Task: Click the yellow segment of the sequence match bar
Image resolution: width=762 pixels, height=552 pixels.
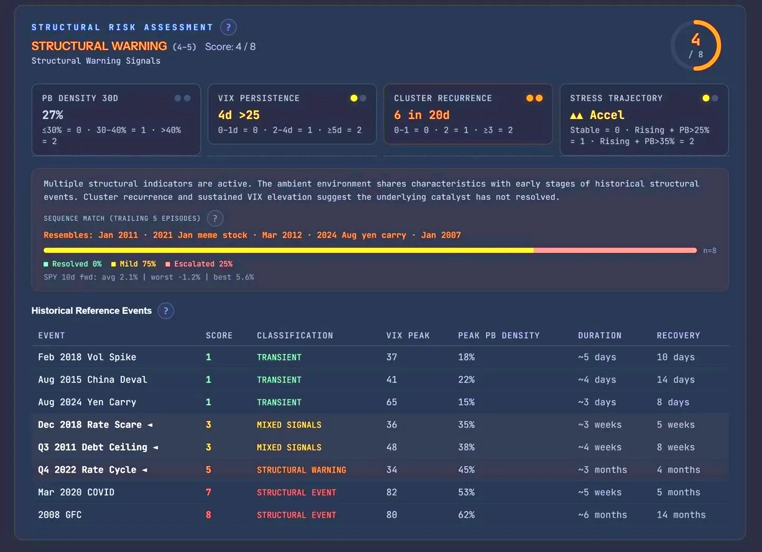Action: pyautogui.click(x=288, y=250)
